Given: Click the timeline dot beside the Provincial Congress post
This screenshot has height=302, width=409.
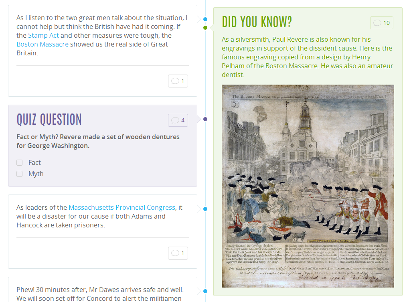Looking at the screenshot, I should 205,209.
